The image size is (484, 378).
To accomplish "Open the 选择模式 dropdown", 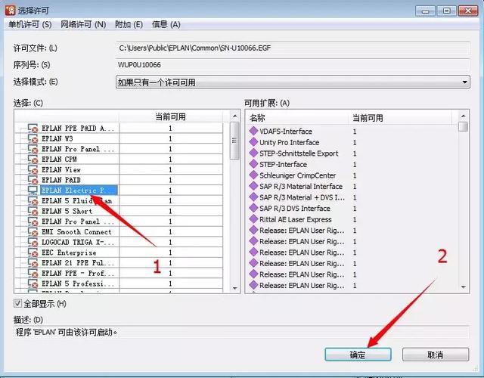I will [x=293, y=82].
